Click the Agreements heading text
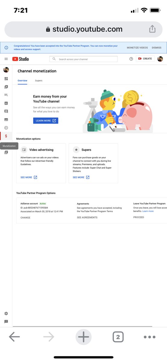The height and width of the screenshot is (362, 167). 83,204
